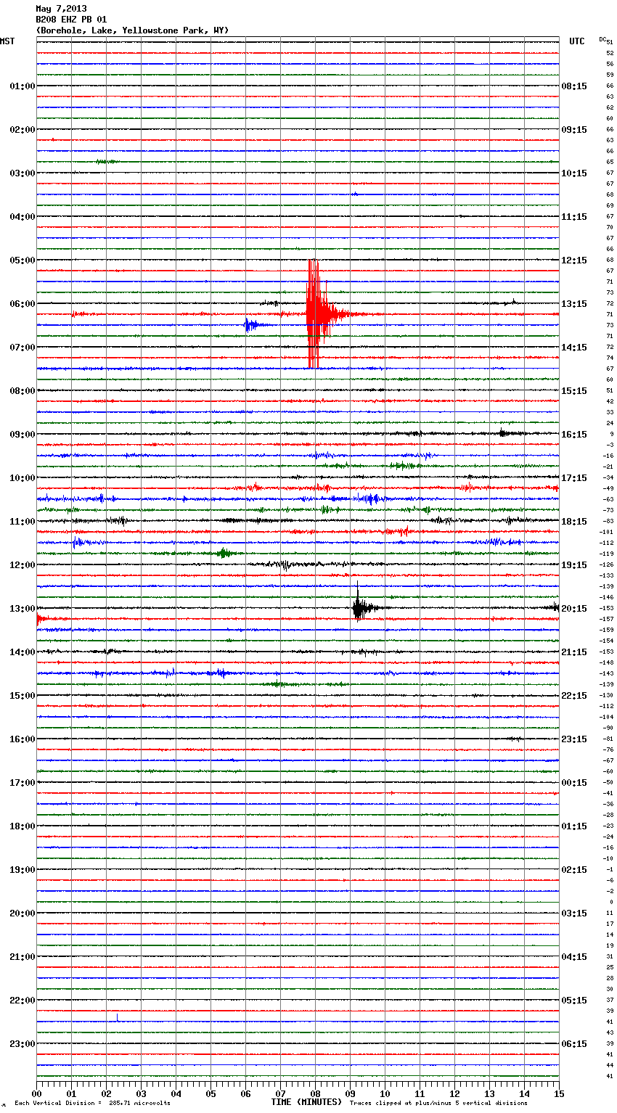Click the 12:00 MST hour label
Viewport: 617px width, 1113px height.
point(22,565)
